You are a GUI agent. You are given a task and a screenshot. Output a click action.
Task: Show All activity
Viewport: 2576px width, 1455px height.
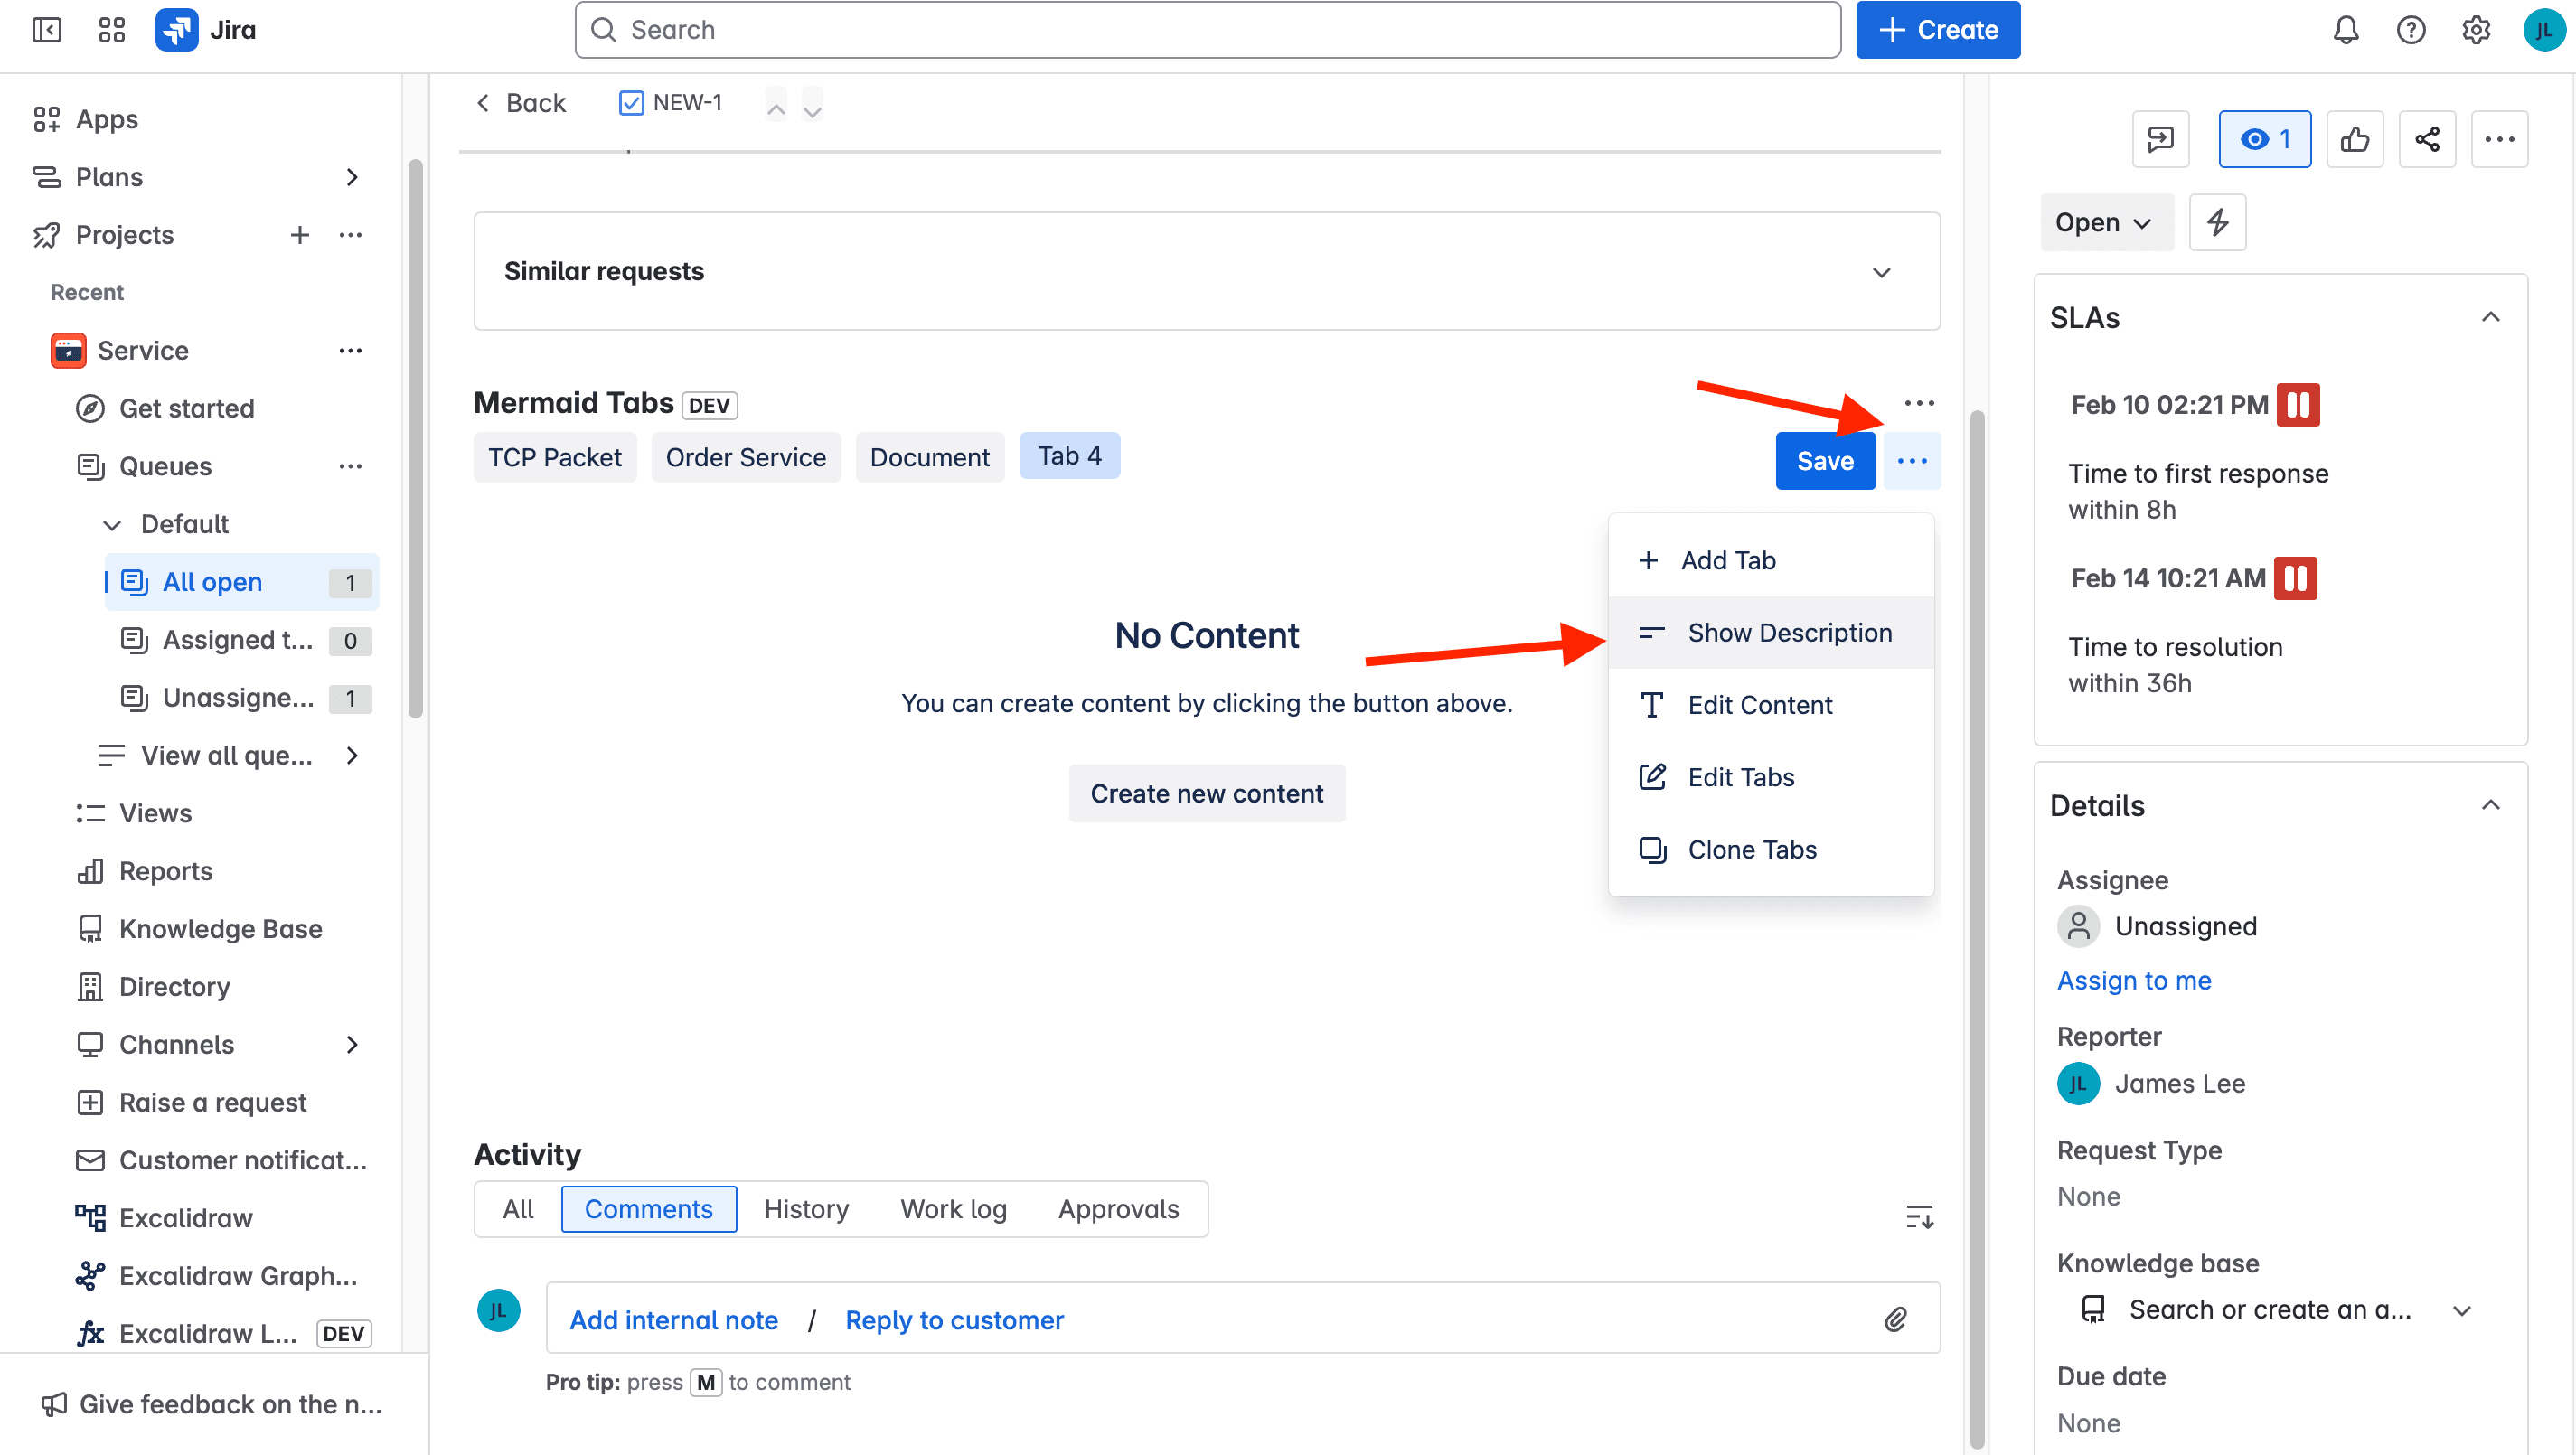(518, 1209)
